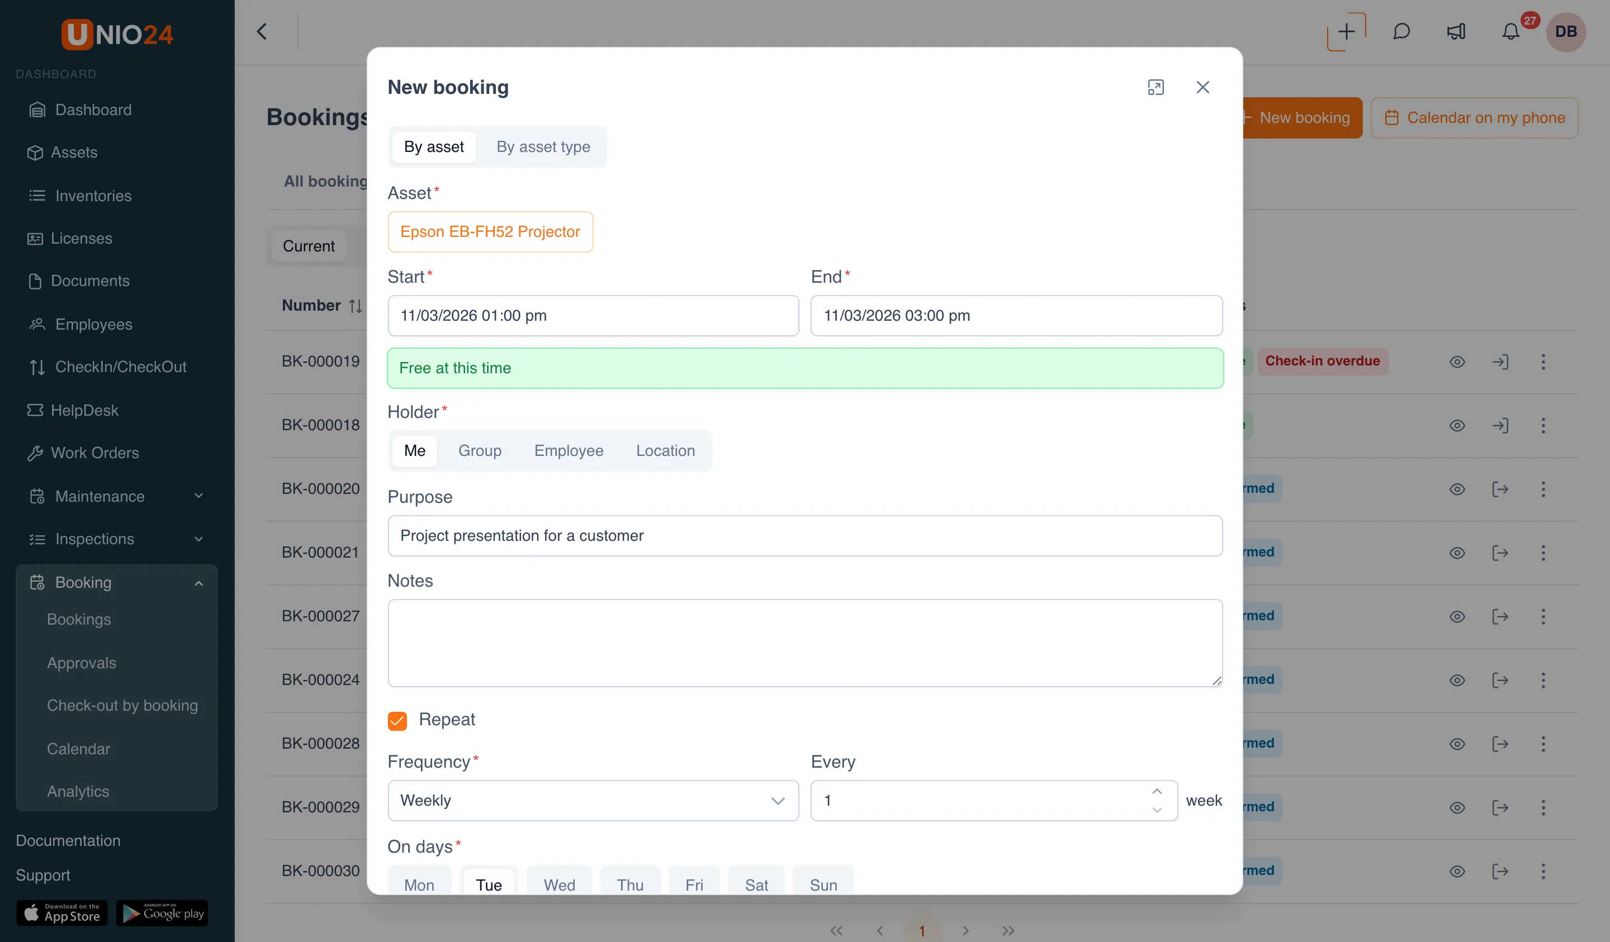Viewport: 1610px width, 942px height.
Task: Check in booking BK-000018 via arrow icon
Action: point(1500,425)
